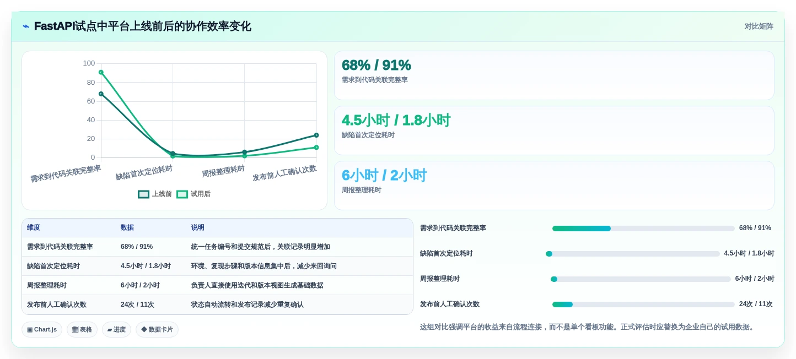The height and width of the screenshot is (359, 796).
Task: Click the 上线前 data point at 68
Action: (x=101, y=94)
